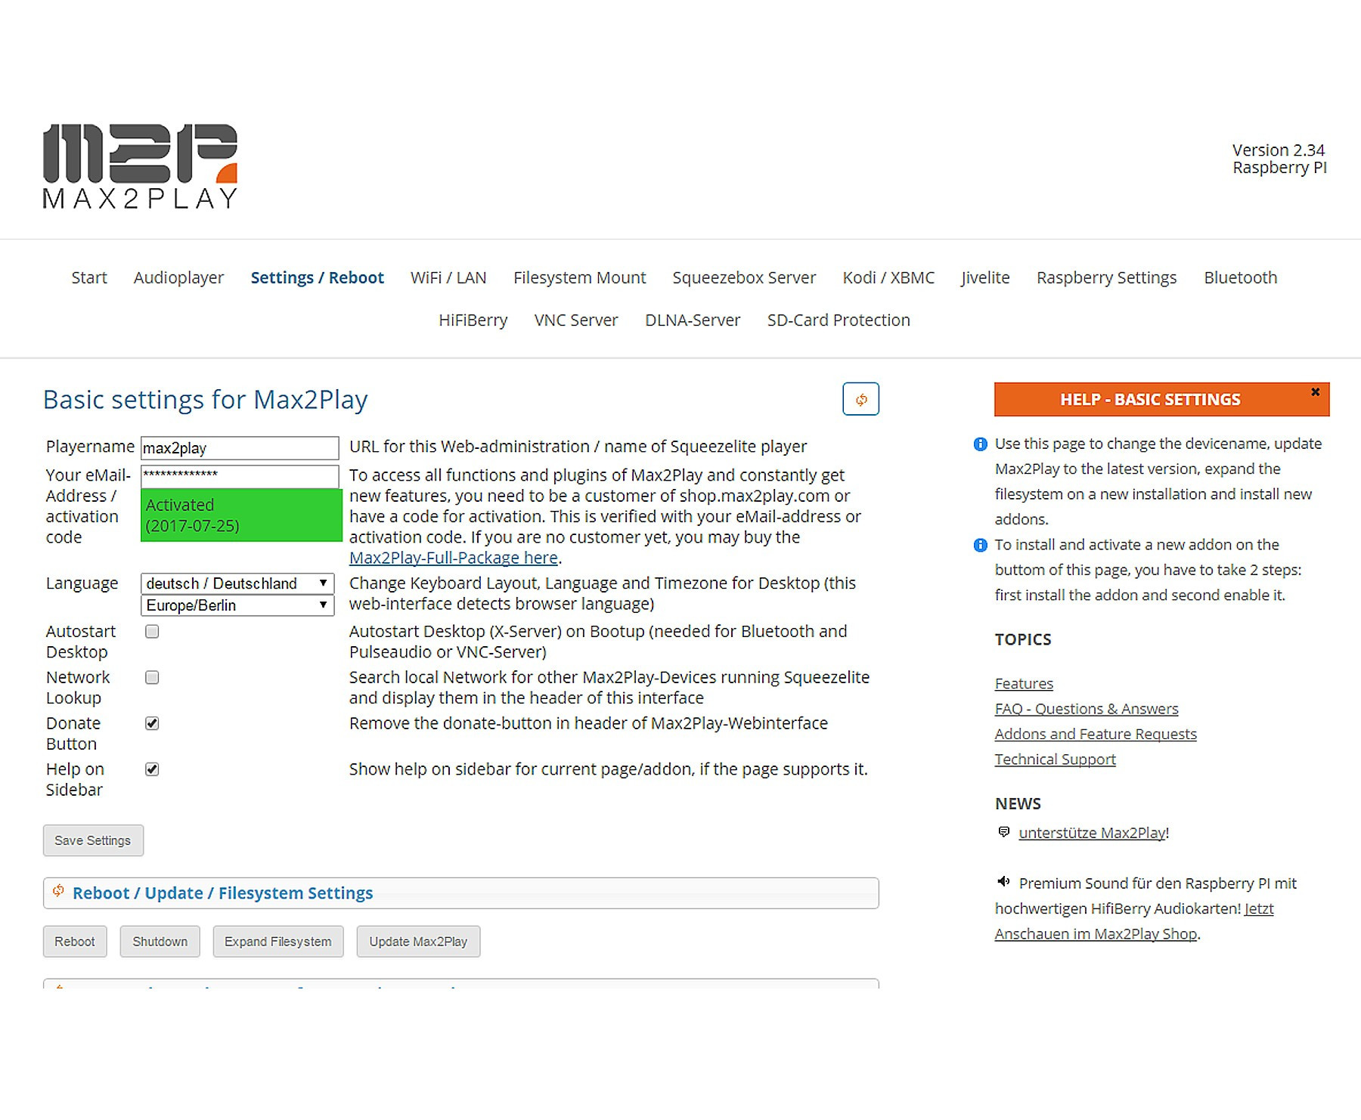
Task: Select the Settings / Reboot menu item
Action: 317,277
